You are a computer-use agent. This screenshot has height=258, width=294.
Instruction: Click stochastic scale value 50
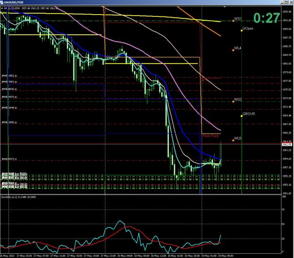(284, 224)
